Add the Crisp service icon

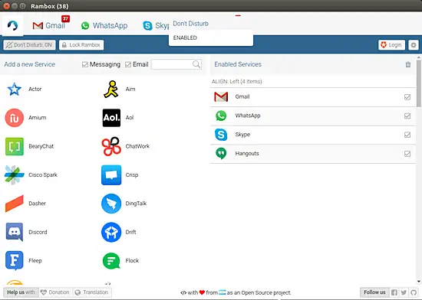click(x=111, y=175)
